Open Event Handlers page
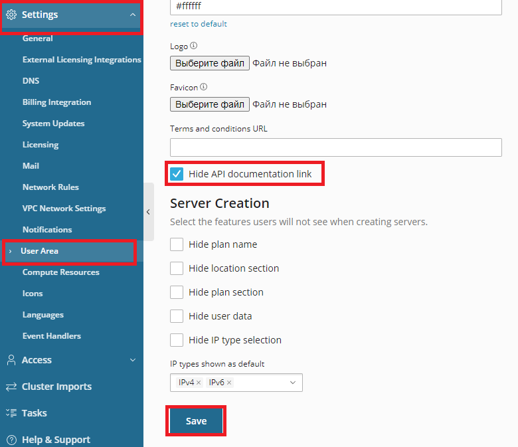The width and height of the screenshot is (518, 447). click(52, 336)
